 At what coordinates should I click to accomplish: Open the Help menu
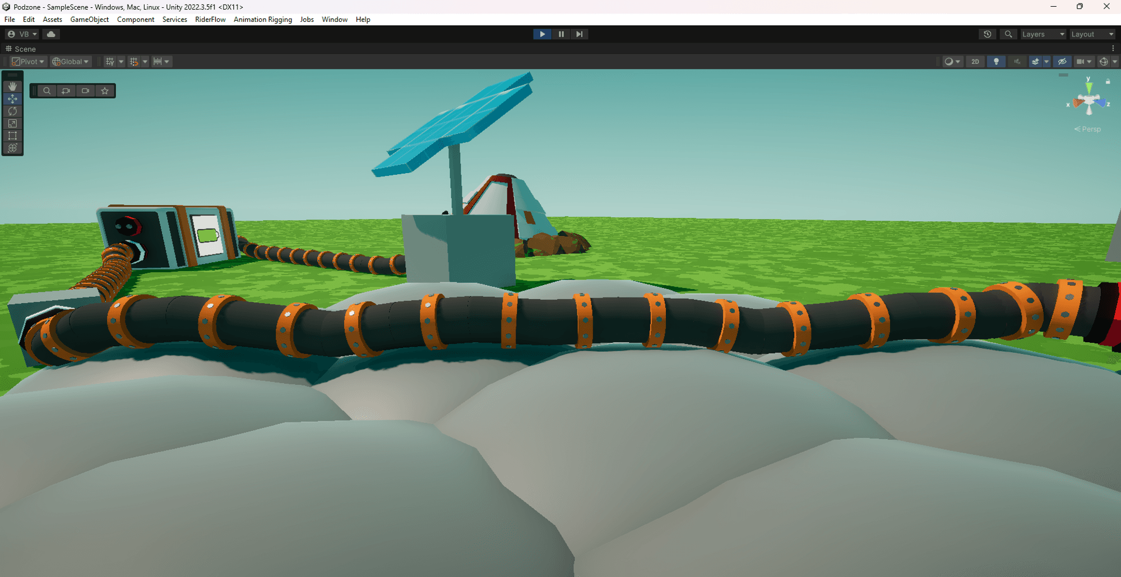pos(363,19)
